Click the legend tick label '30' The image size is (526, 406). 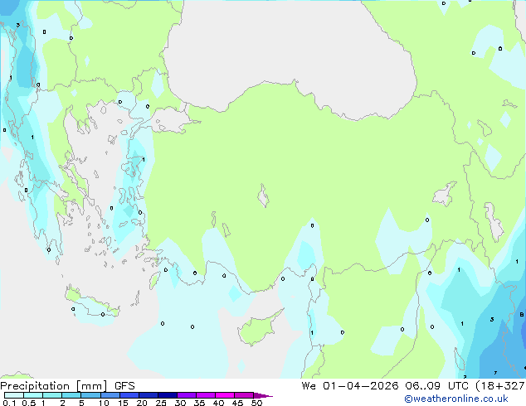tap(180, 403)
